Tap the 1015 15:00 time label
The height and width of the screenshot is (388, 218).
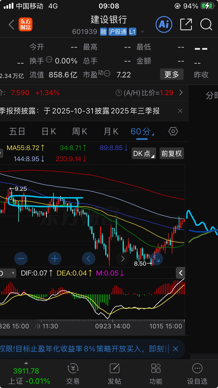pos(166,326)
